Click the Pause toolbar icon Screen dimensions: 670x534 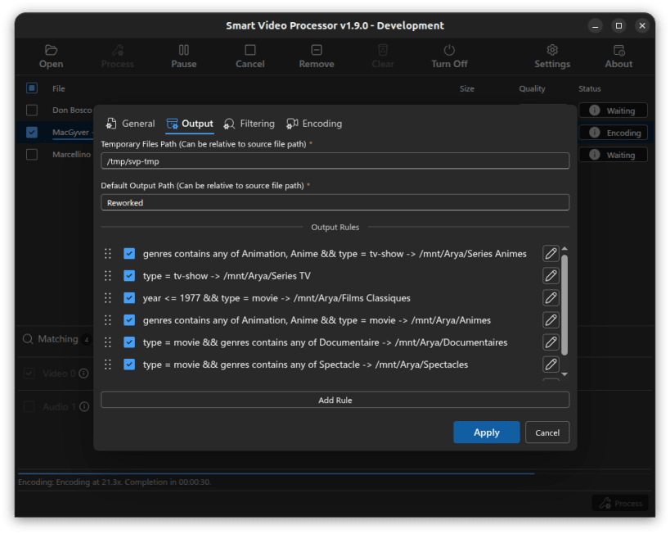[x=184, y=50]
